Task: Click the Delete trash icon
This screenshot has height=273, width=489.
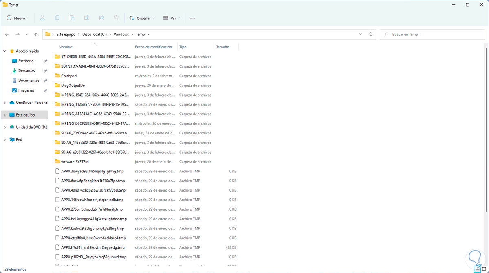Action: [x=116, y=18]
